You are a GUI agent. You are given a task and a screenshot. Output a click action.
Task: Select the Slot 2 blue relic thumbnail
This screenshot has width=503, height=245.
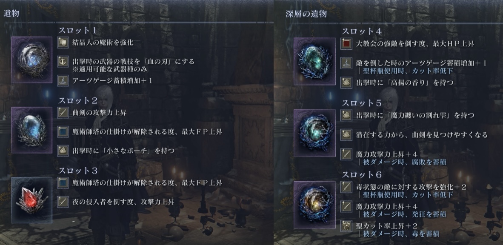click(32, 130)
